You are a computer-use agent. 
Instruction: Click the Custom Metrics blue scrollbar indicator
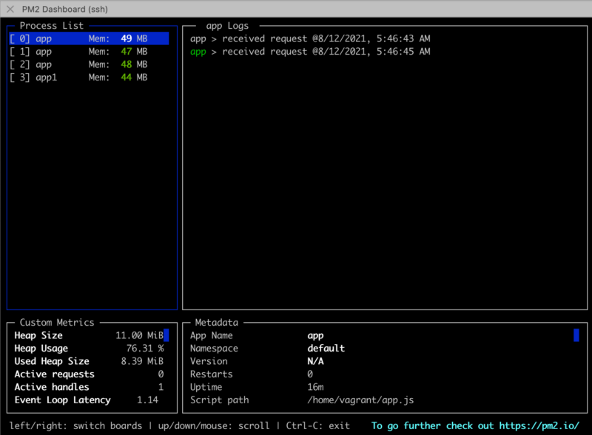[166, 335]
